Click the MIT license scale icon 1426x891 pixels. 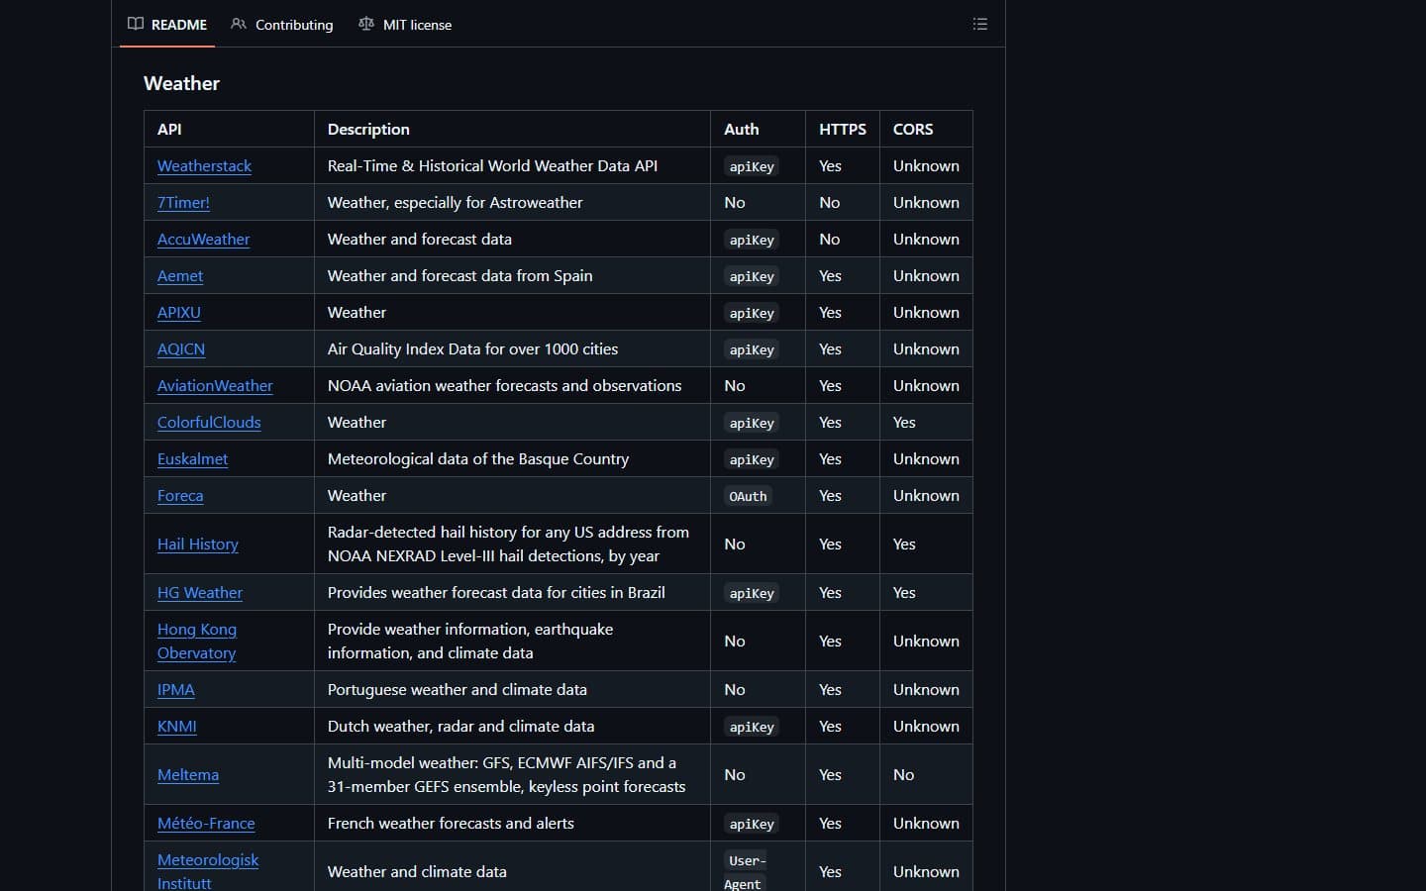click(x=366, y=24)
